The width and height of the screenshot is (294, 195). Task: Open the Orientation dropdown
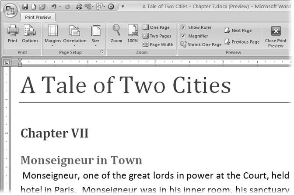75,34
